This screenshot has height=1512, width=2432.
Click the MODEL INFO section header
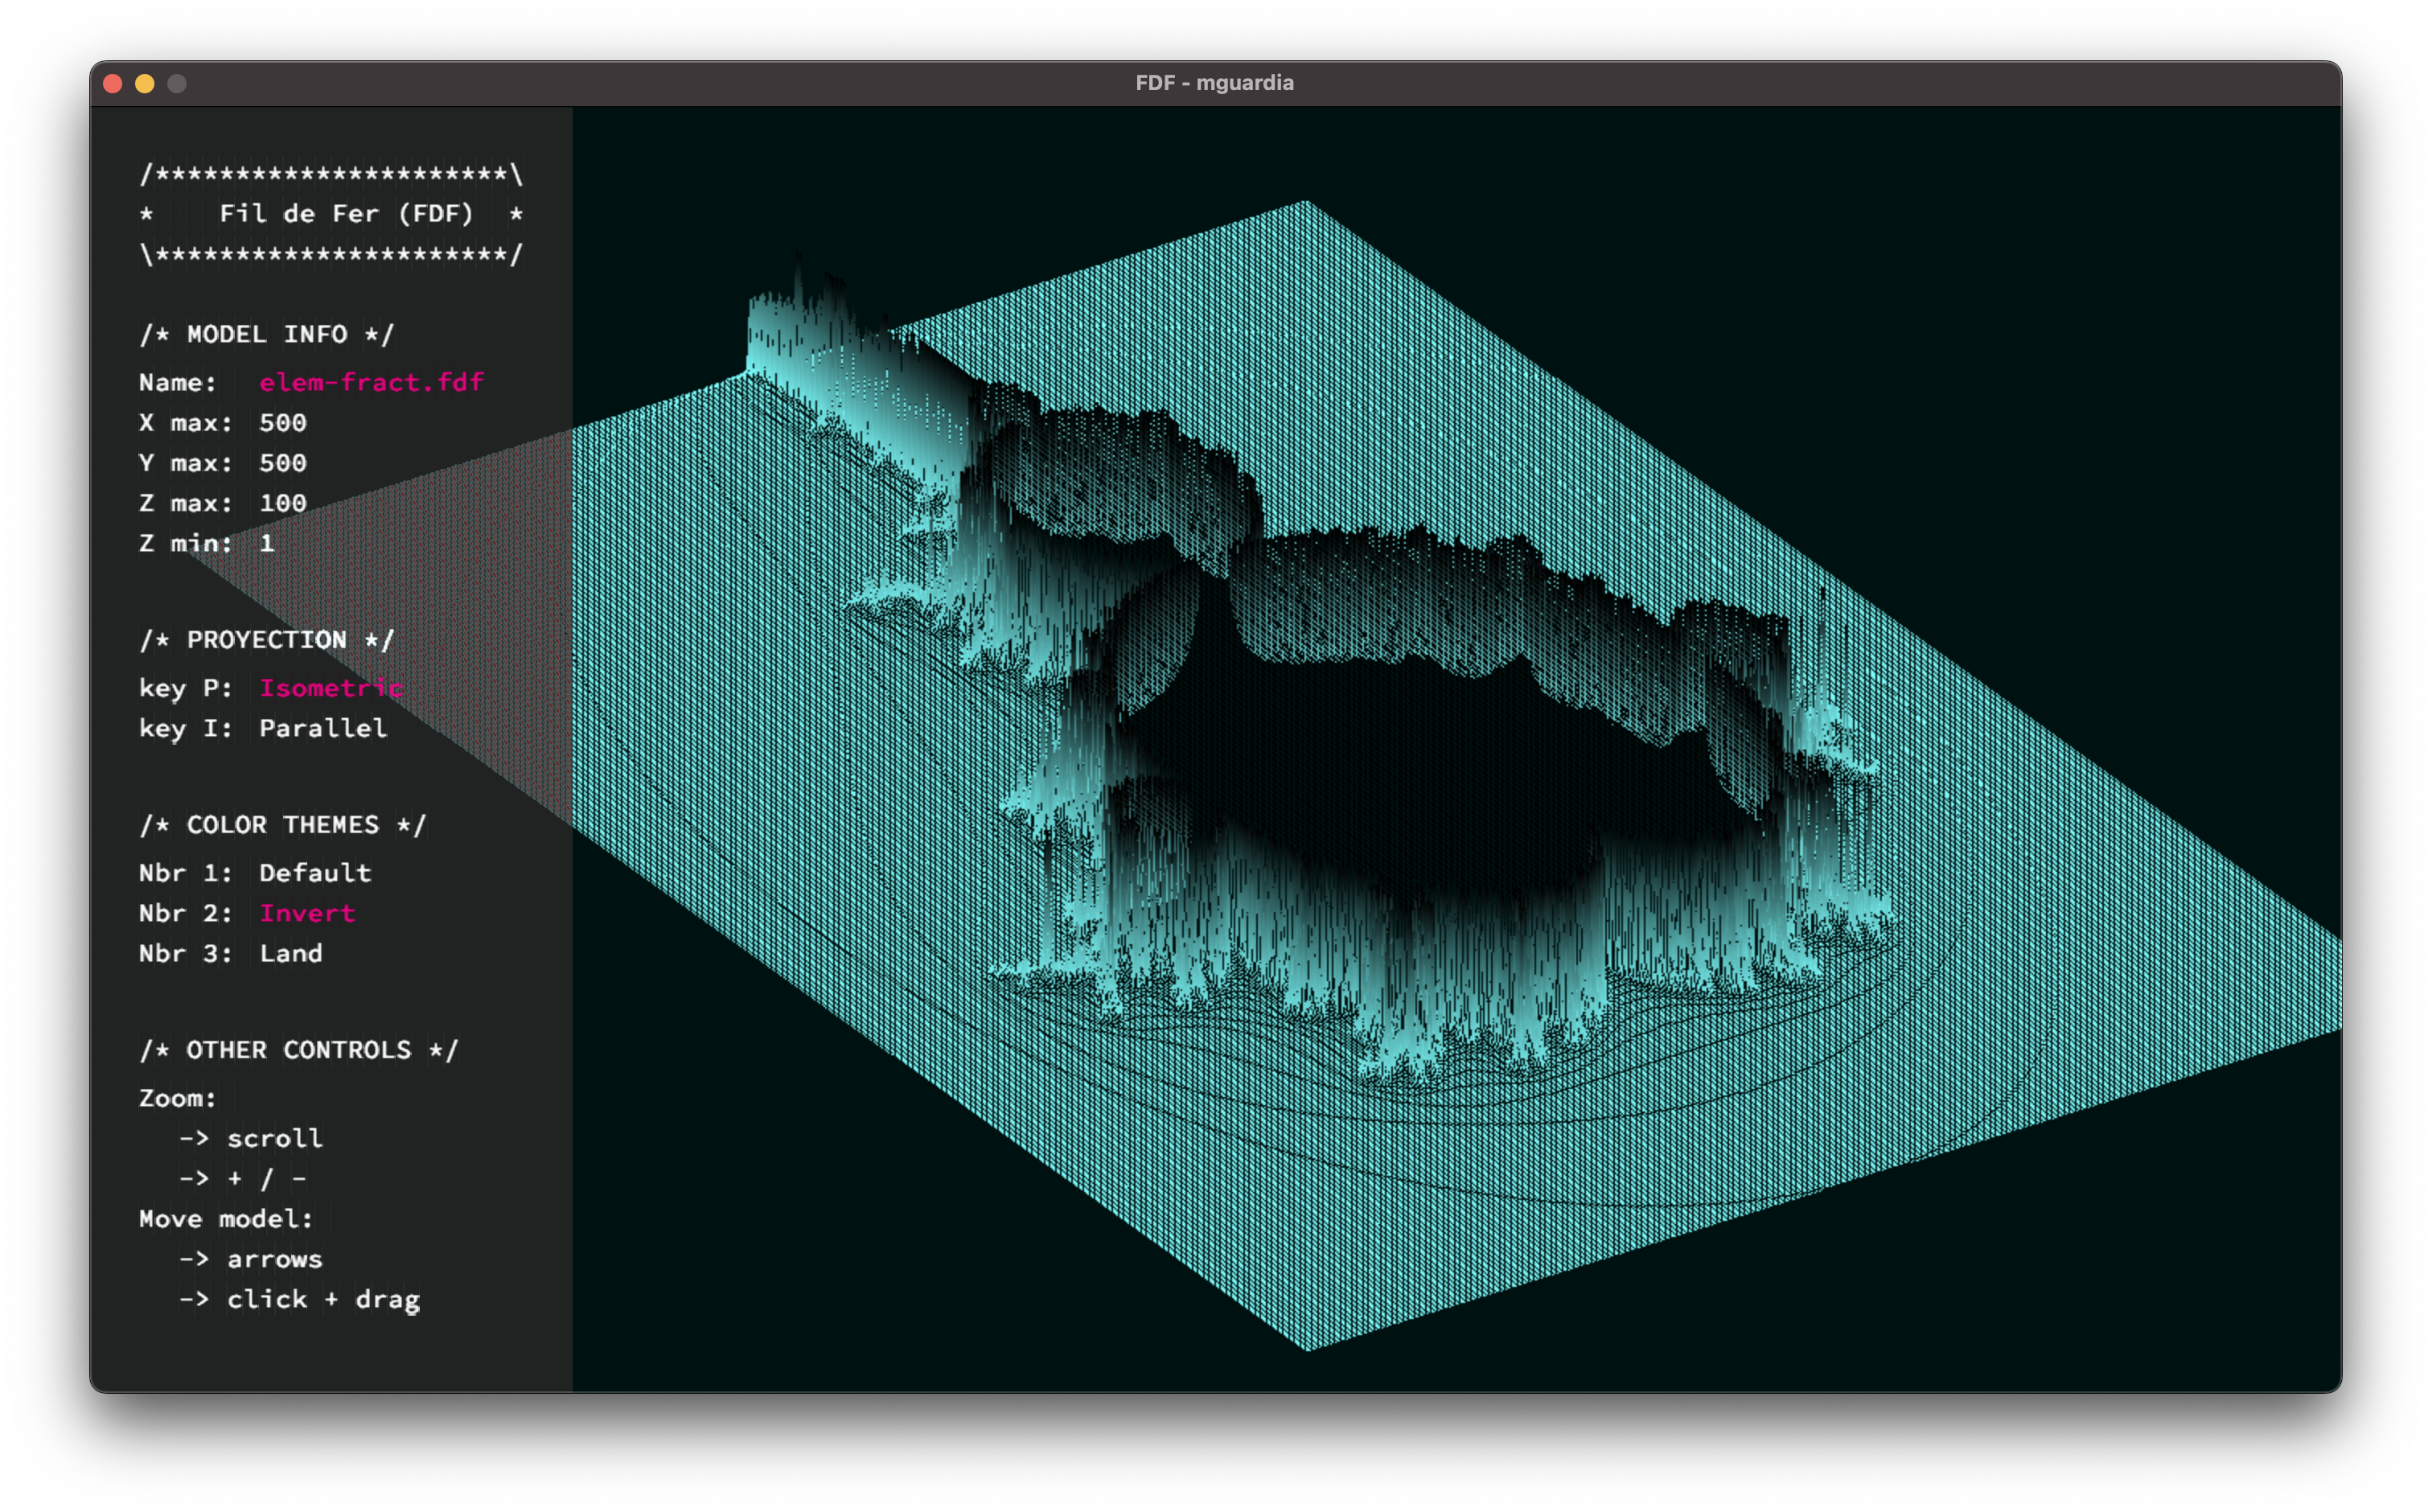coord(266,334)
